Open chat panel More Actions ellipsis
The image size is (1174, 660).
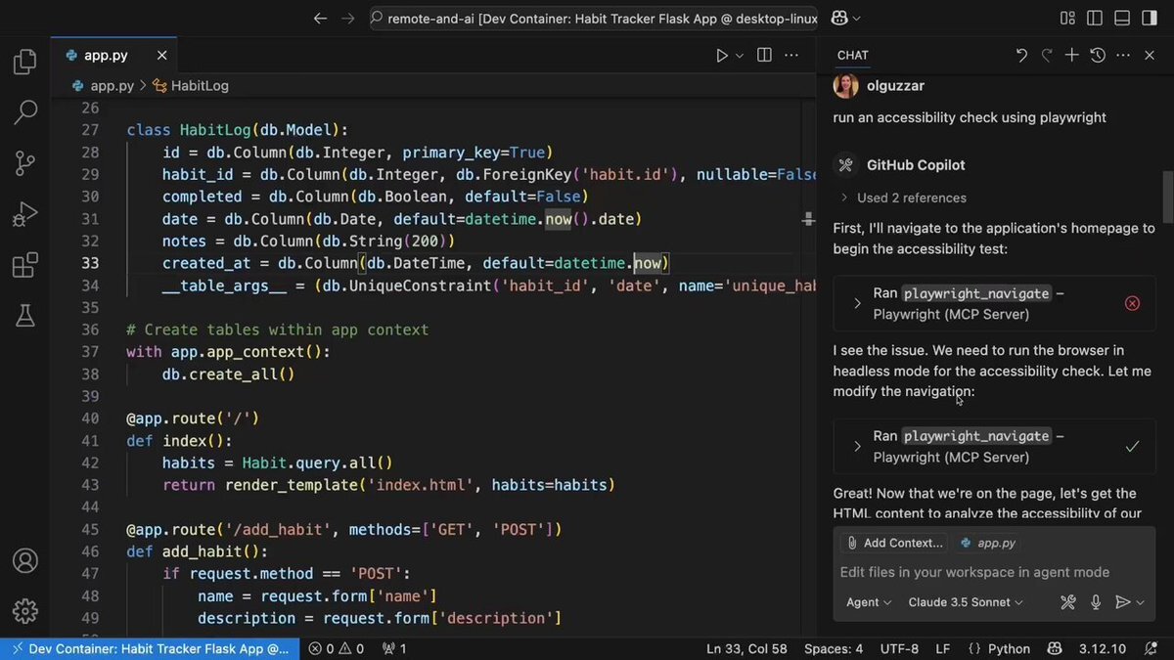1123,56
